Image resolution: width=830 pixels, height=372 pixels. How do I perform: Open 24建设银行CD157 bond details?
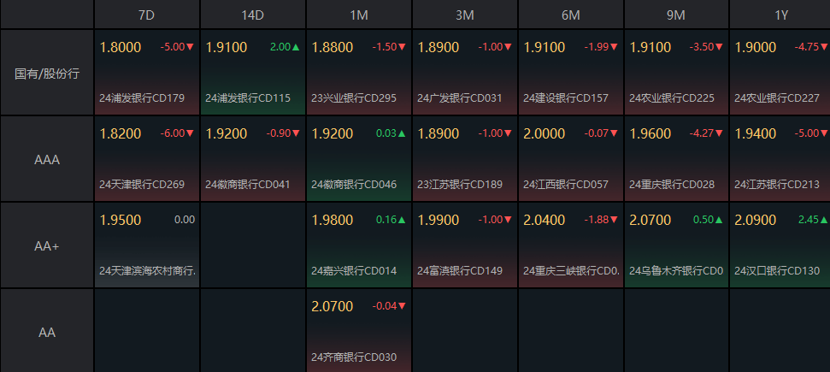(566, 98)
